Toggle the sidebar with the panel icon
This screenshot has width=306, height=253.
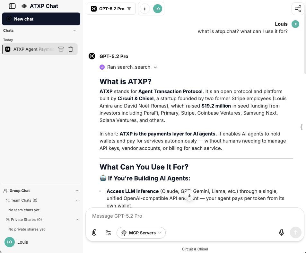(x=12, y=6)
